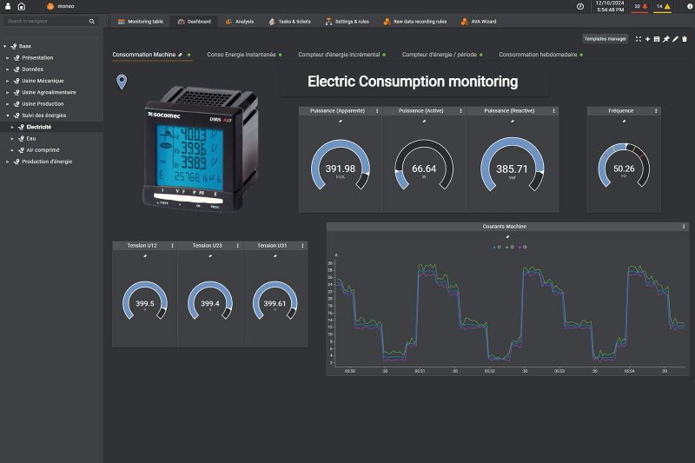695x463 pixels.
Task: Pin the current dashboard
Action: pyautogui.click(x=665, y=39)
